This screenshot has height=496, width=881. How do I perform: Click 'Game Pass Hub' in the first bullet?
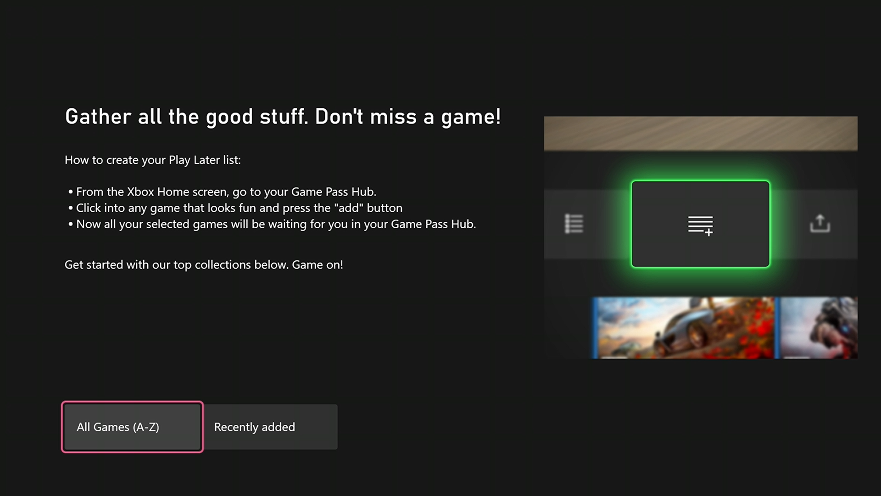333,192
